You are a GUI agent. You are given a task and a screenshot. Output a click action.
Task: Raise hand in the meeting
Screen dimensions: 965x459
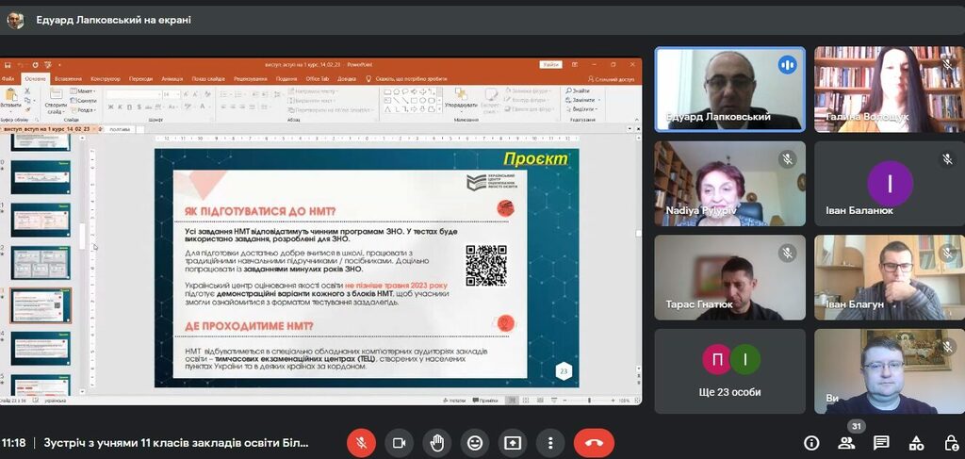(x=436, y=442)
